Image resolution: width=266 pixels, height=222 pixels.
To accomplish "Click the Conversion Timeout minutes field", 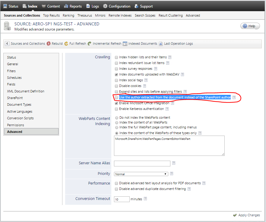I will click(x=122, y=199).
